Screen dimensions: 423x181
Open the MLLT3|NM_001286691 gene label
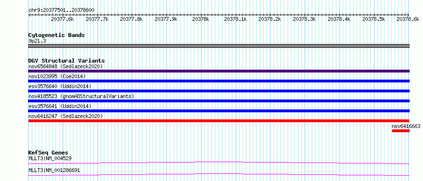coord(54,170)
